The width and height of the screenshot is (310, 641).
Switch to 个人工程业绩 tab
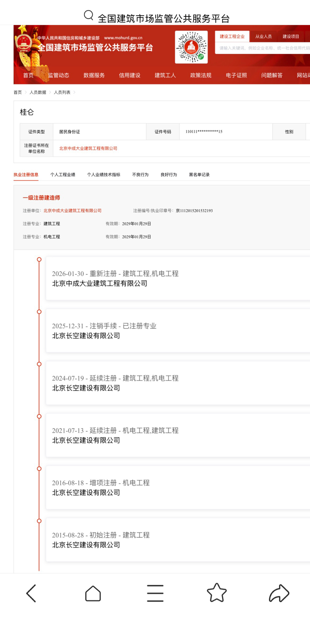63,175
